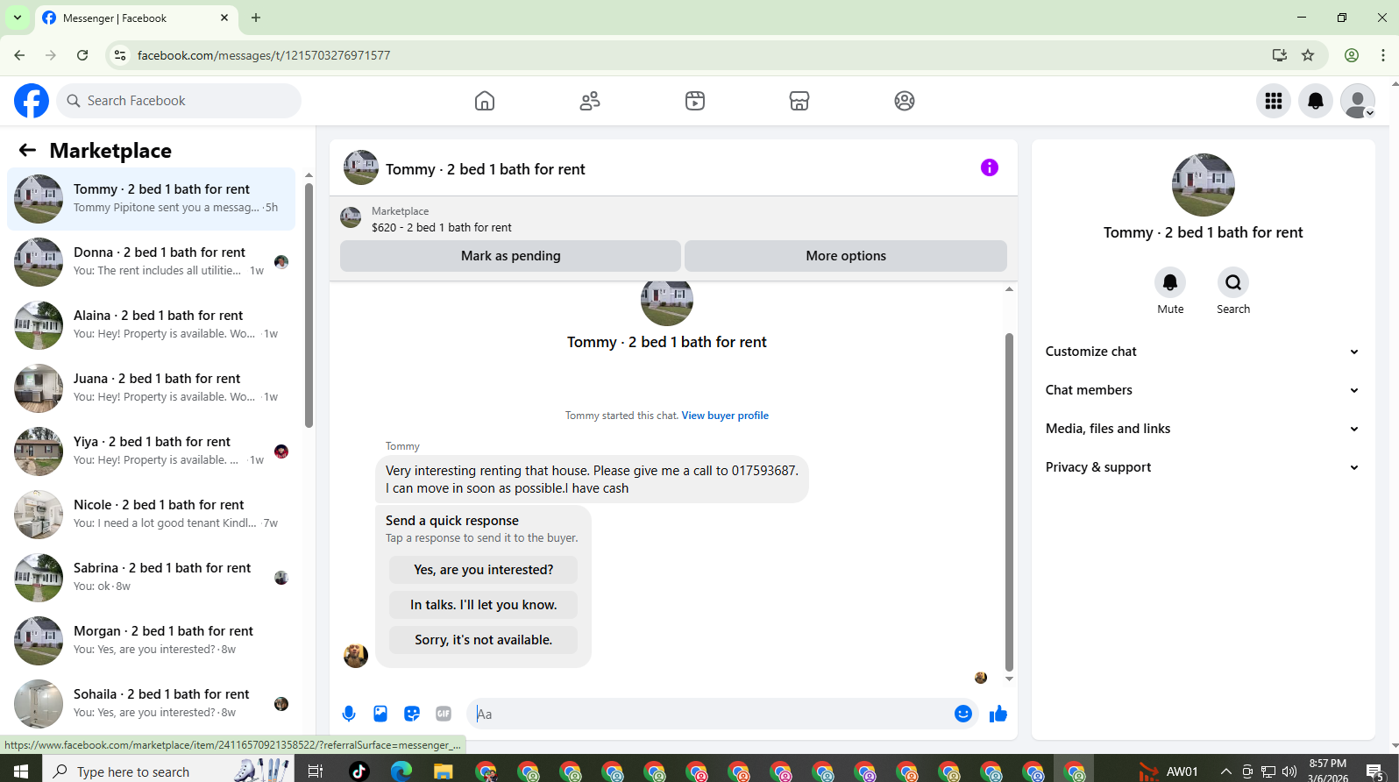1399x782 pixels.
Task: Click More options button
Action: pos(846,256)
